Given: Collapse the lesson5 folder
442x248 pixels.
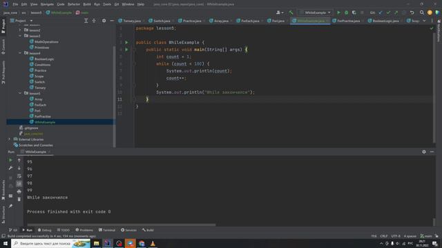Looking at the screenshot, I should [20, 94].
